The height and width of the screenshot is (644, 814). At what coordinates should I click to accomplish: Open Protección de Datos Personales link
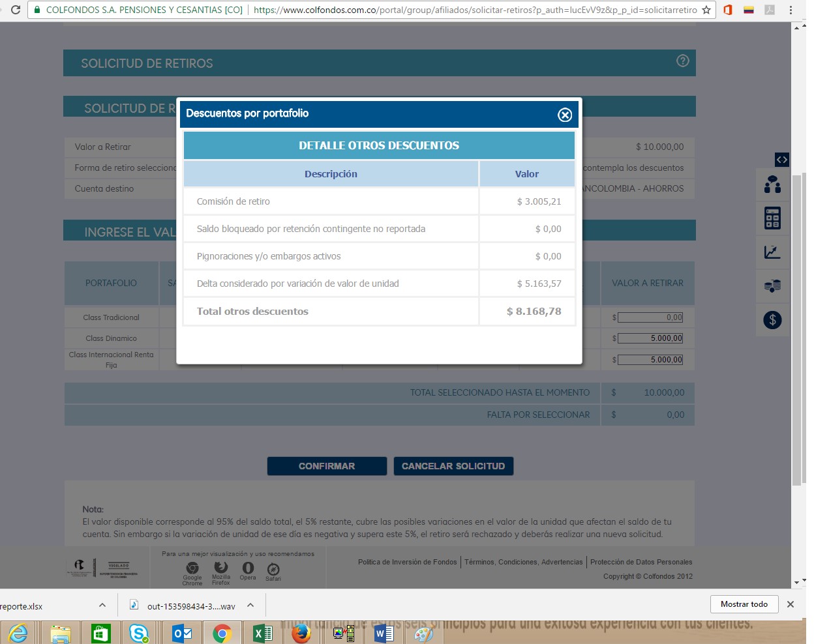click(641, 562)
